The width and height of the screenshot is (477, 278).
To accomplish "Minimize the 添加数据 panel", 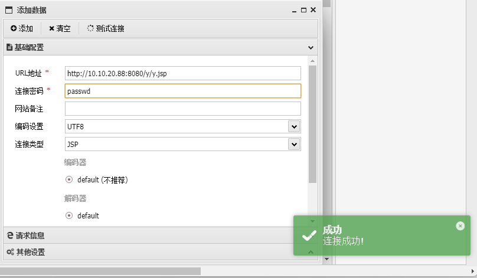I will click(294, 10).
